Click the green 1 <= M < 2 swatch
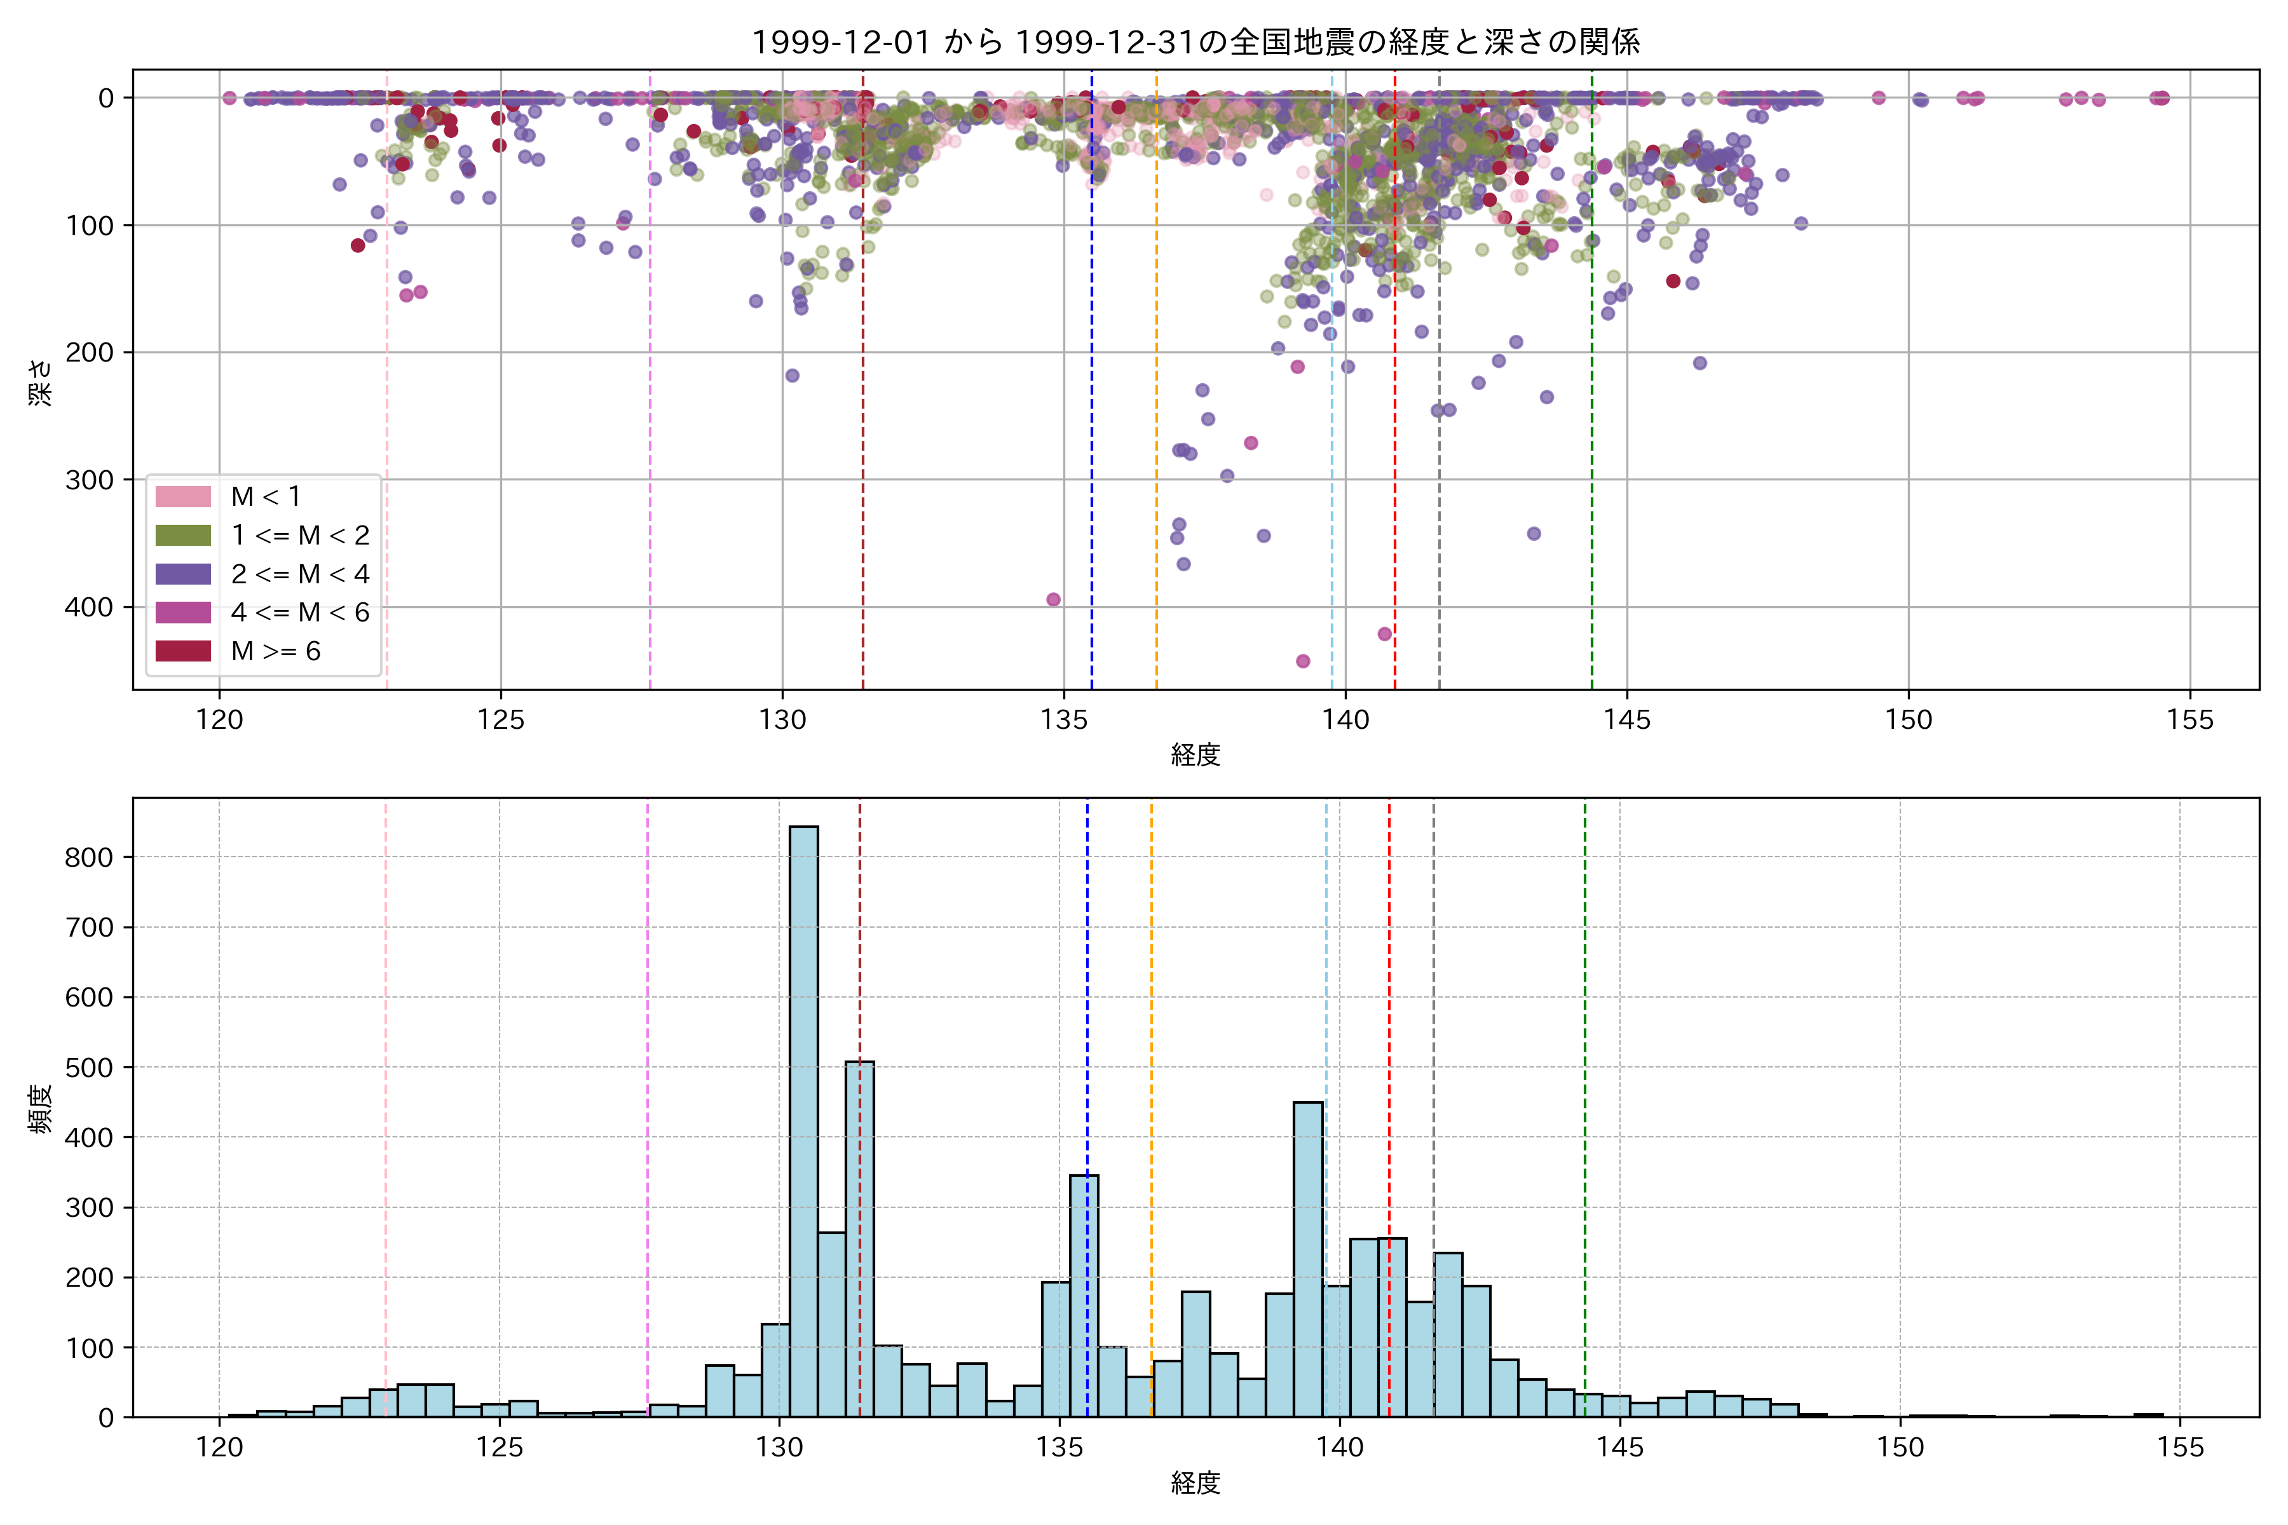The image size is (2288, 1525). (183, 536)
